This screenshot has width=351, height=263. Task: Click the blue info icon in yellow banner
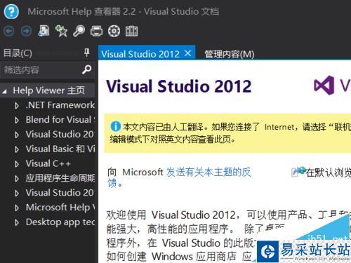click(x=116, y=126)
